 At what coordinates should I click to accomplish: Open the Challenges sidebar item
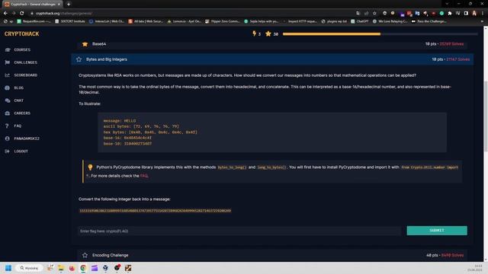[25, 62]
